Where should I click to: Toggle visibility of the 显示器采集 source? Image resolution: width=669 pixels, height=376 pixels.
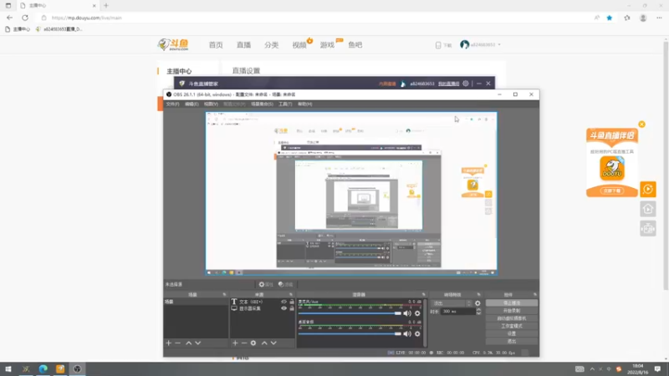283,308
